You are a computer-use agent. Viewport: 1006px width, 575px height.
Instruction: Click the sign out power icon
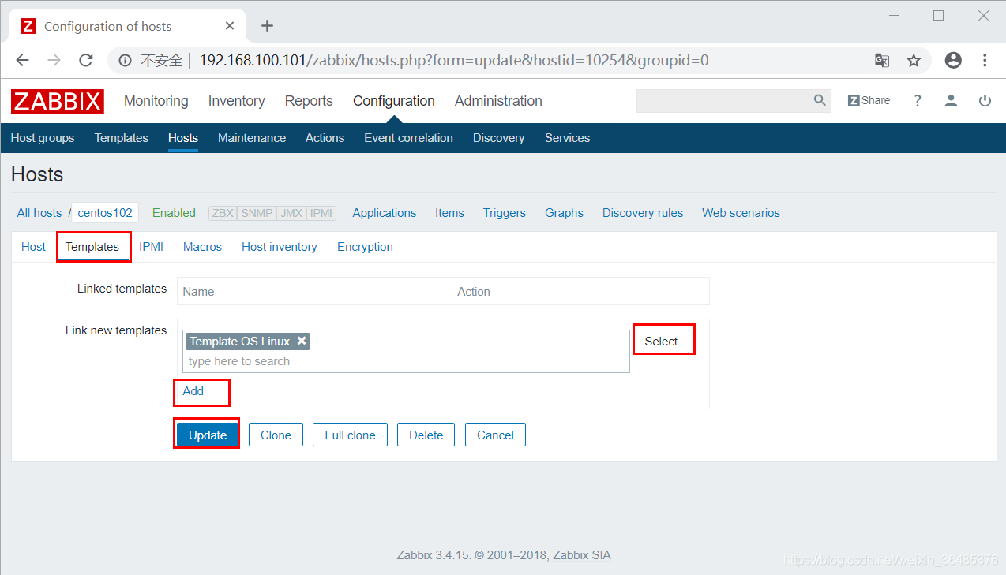click(x=985, y=100)
